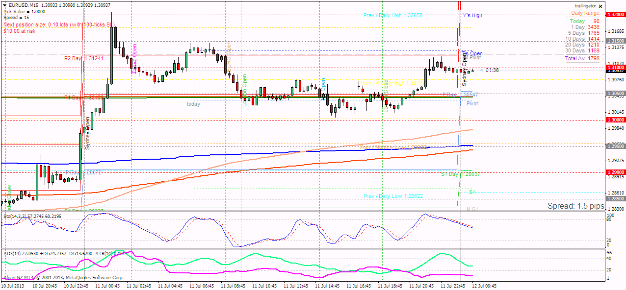Click the 'Spread: 1.5 pips' text

[x=575, y=206]
